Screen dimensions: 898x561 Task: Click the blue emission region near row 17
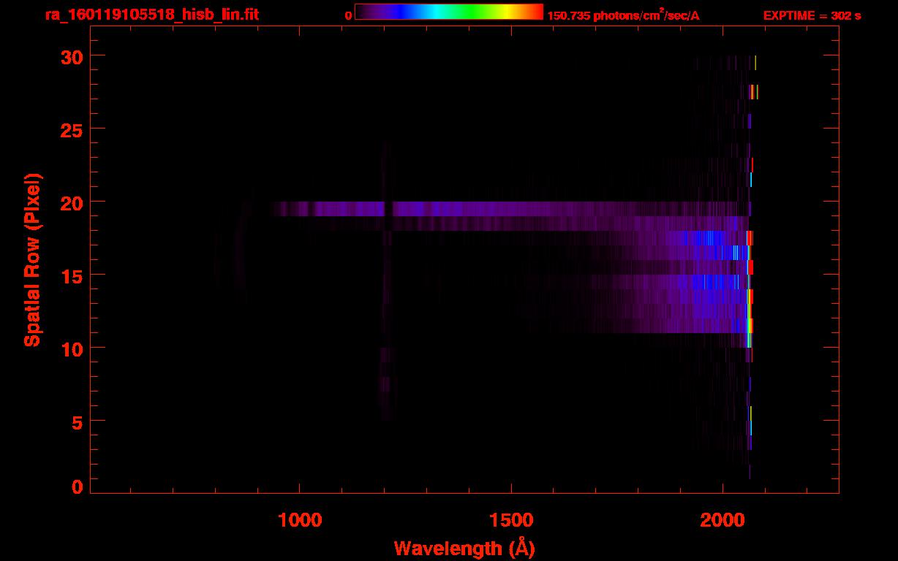point(706,238)
